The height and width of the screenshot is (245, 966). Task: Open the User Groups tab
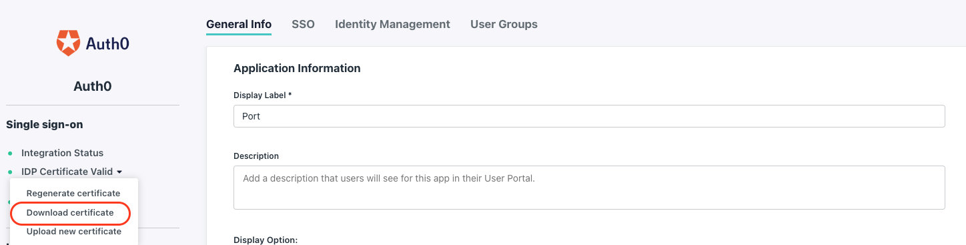(504, 24)
